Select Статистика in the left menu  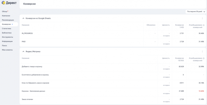pyautogui.click(x=6, y=29)
